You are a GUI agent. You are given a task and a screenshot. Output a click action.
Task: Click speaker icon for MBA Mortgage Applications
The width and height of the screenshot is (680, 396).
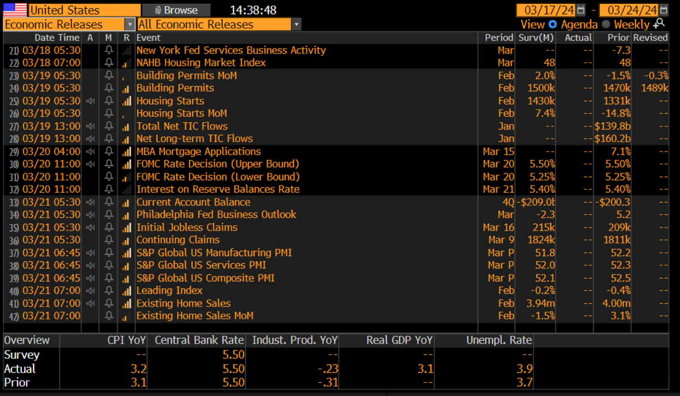tap(90, 152)
